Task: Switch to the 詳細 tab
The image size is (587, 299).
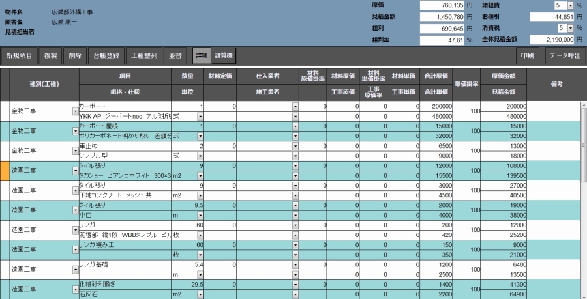Action: [x=202, y=55]
